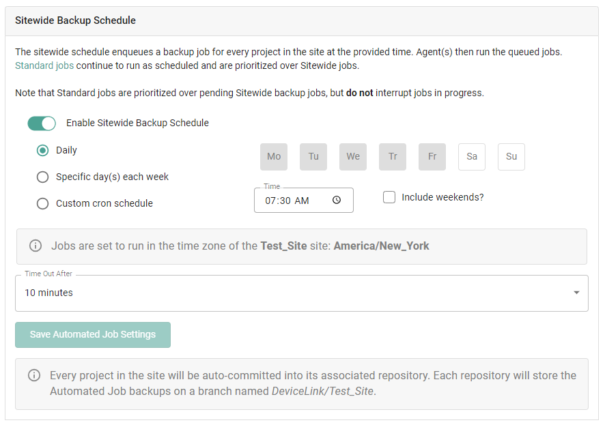The height and width of the screenshot is (427, 605).
Task: Check the Include weekends checkbox
Action: (x=389, y=197)
